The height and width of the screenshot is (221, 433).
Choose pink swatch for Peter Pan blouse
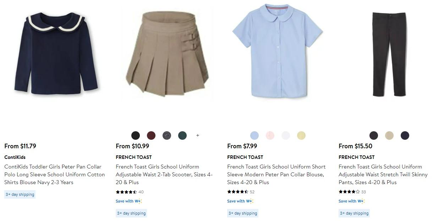(270, 136)
